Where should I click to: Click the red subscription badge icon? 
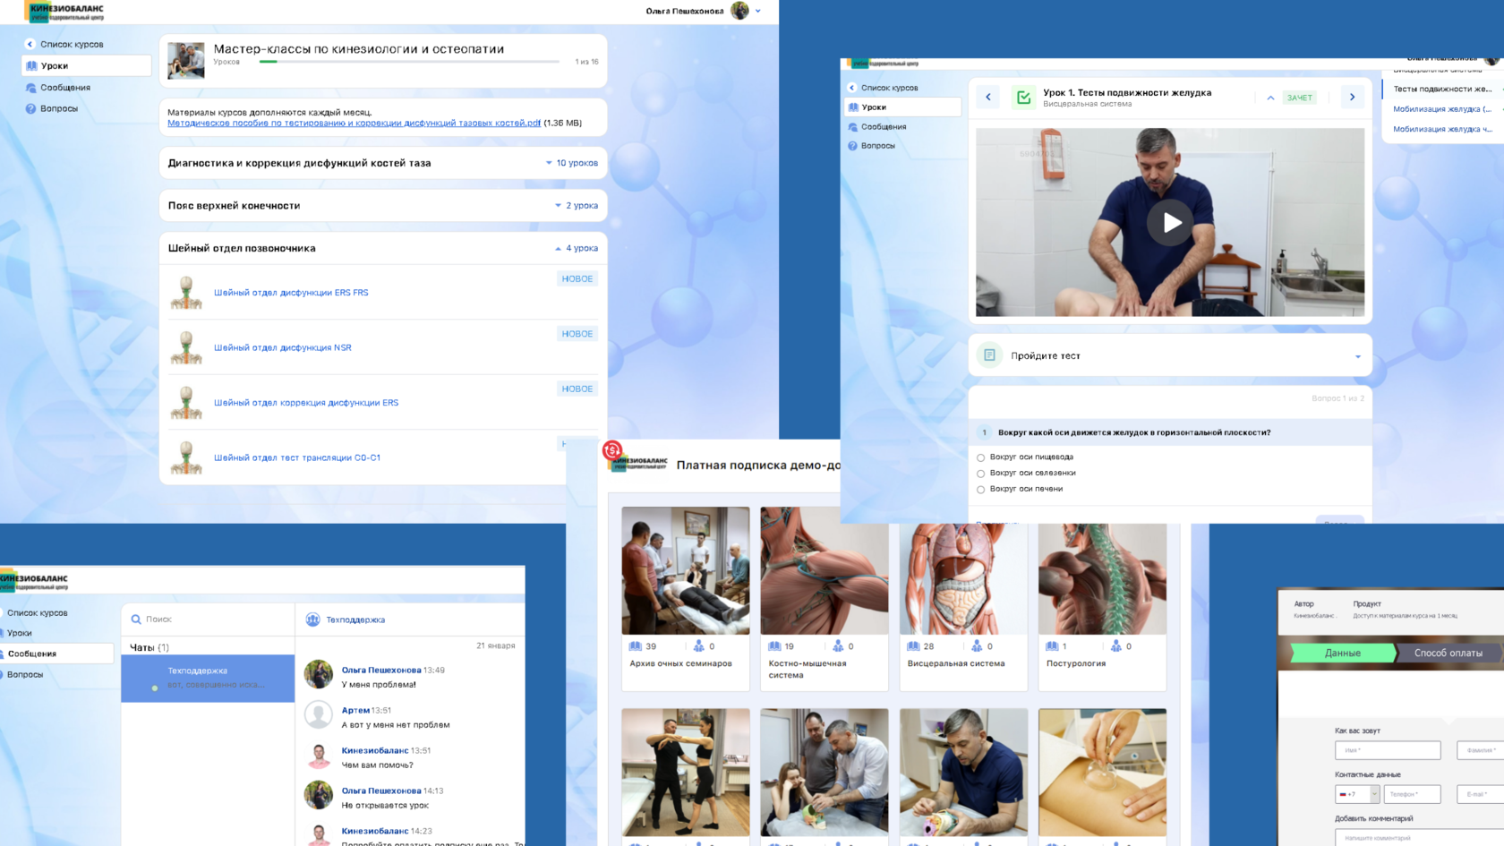tap(612, 449)
